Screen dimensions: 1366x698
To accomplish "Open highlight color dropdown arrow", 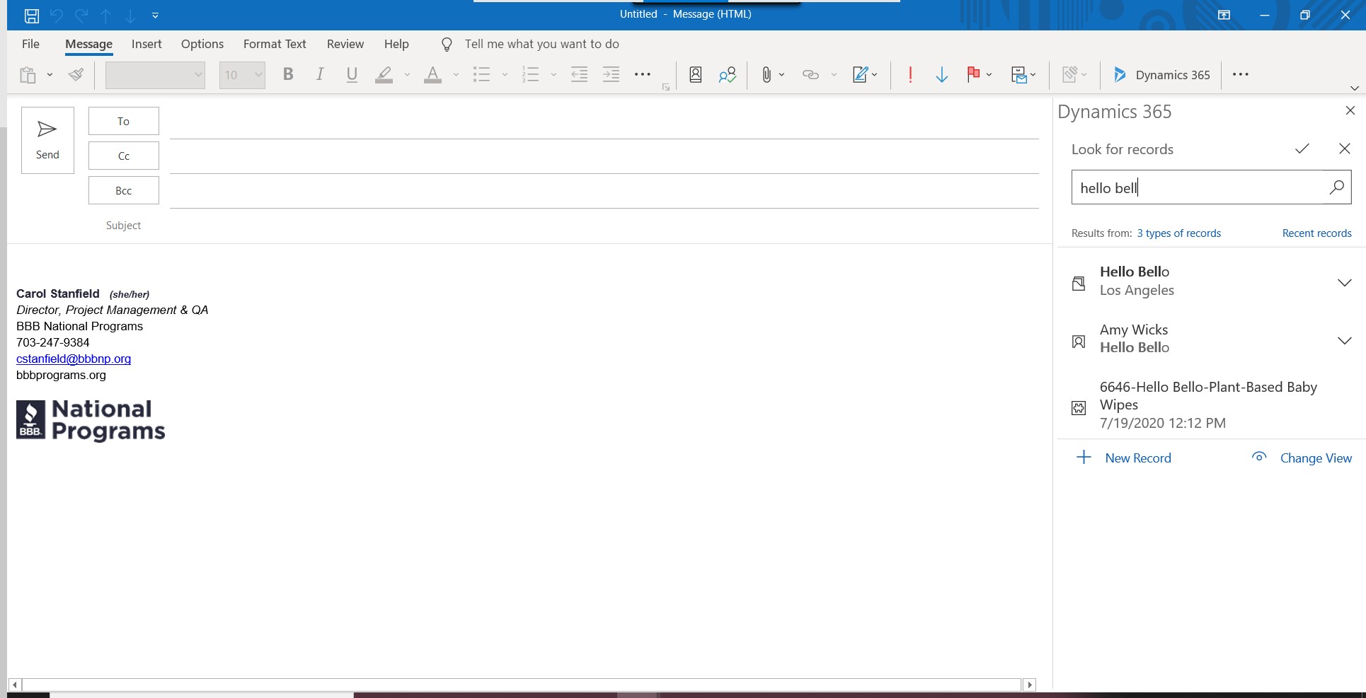I will pyautogui.click(x=407, y=74).
